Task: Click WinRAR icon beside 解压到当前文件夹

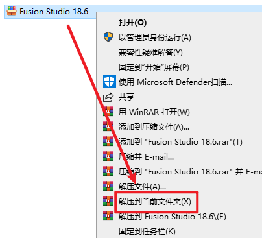Action: [108, 201]
